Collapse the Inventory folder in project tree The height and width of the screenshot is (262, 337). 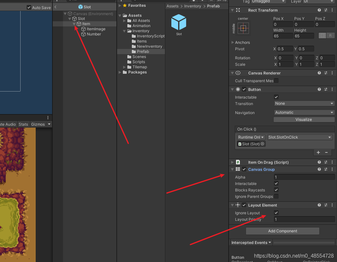(124, 31)
